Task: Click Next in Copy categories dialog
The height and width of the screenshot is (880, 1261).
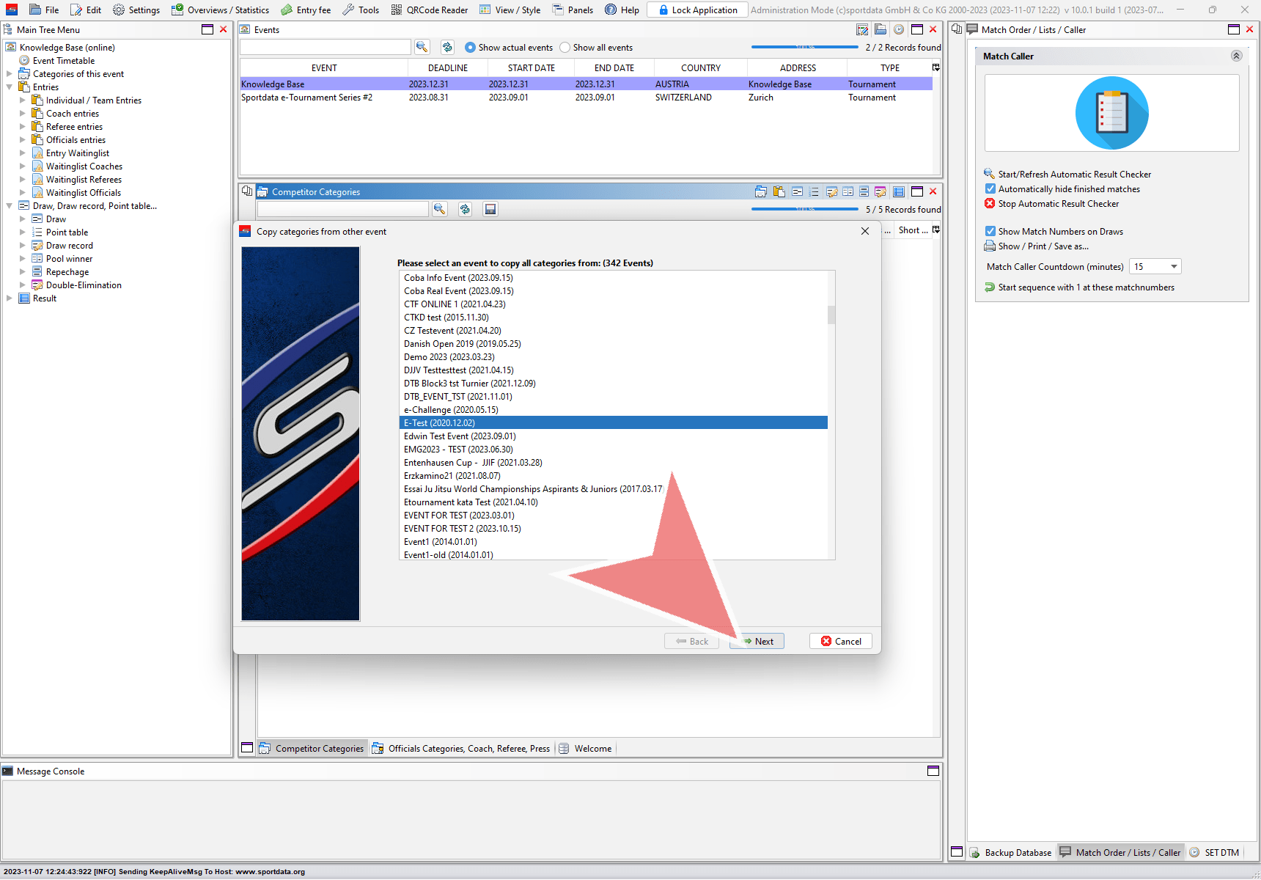Action: tap(757, 641)
